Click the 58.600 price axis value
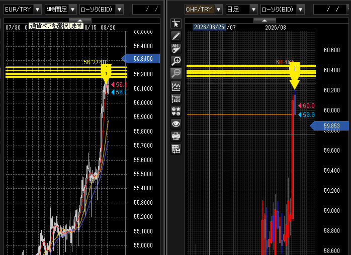The height and width of the screenshot is (255, 351). click(332, 251)
